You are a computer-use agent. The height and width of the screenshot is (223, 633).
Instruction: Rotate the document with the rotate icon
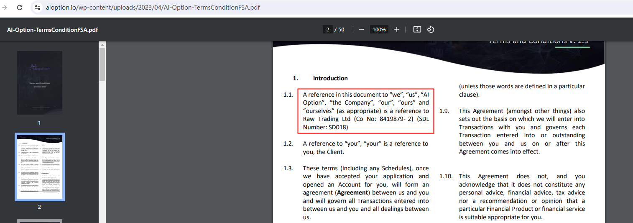431,29
